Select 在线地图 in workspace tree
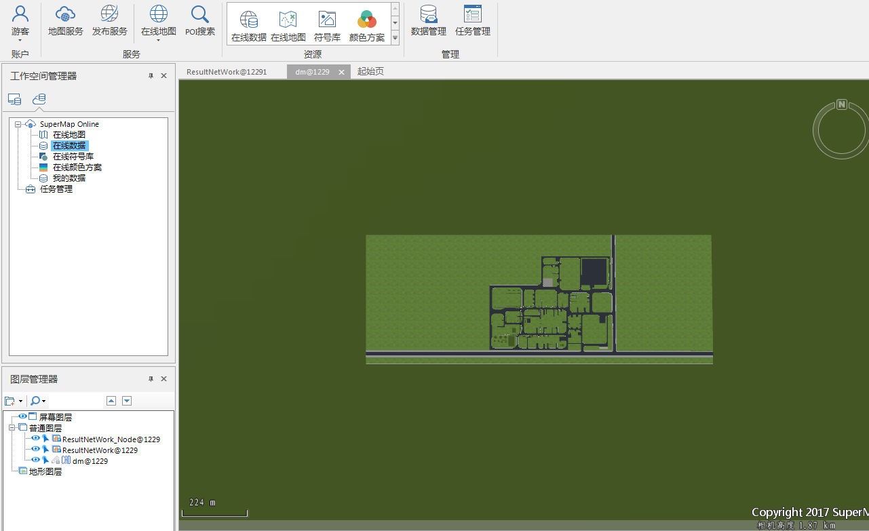Image resolution: width=869 pixels, height=531 pixels. 69,135
